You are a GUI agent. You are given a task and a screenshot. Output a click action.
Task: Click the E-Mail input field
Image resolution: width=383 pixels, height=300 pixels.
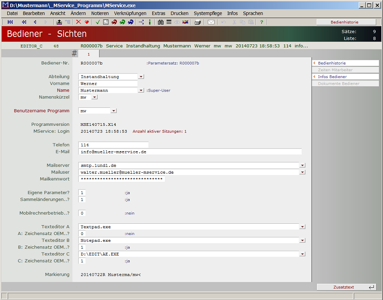tap(190, 152)
